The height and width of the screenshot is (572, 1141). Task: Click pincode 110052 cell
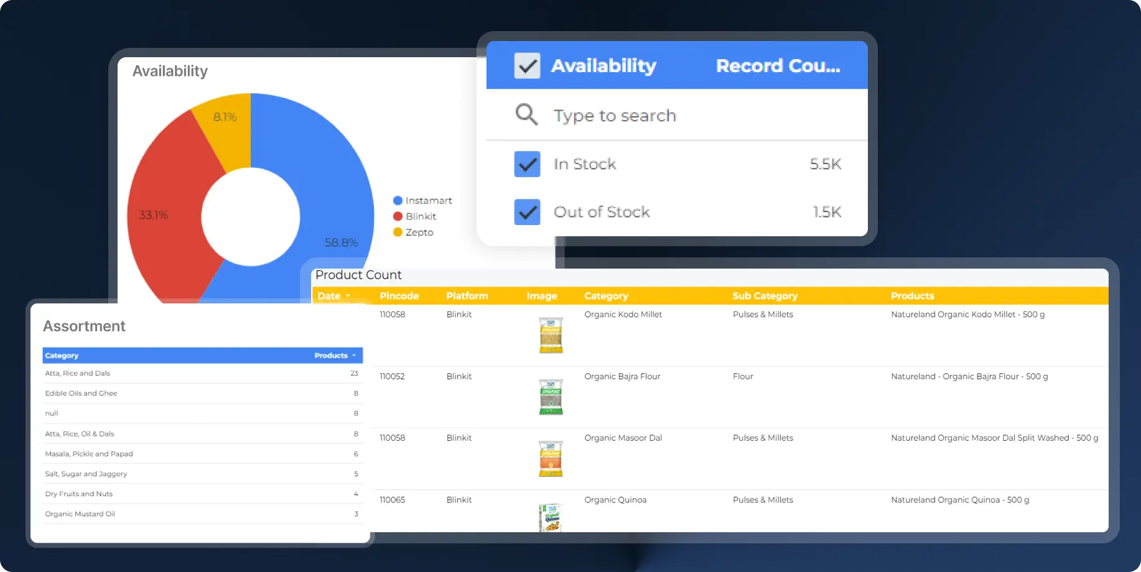(x=392, y=377)
